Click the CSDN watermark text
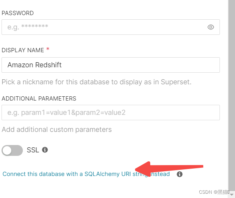This screenshot has width=235, height=198. 214,192
